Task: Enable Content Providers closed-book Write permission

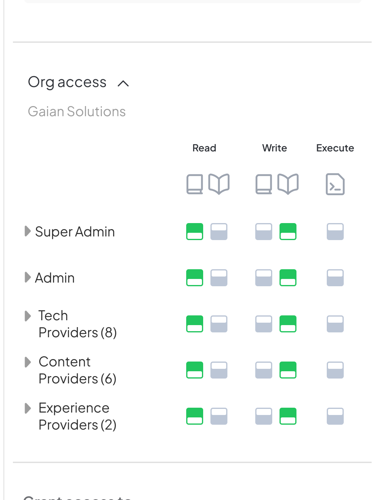Action: point(264,370)
